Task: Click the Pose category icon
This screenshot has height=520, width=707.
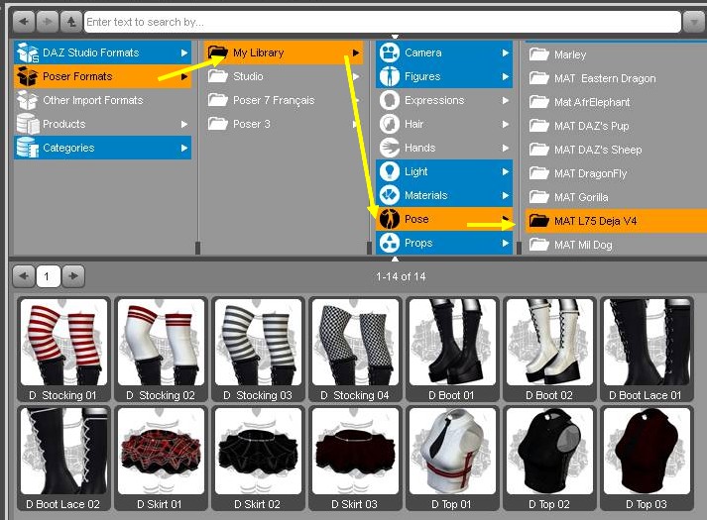Action: point(389,219)
